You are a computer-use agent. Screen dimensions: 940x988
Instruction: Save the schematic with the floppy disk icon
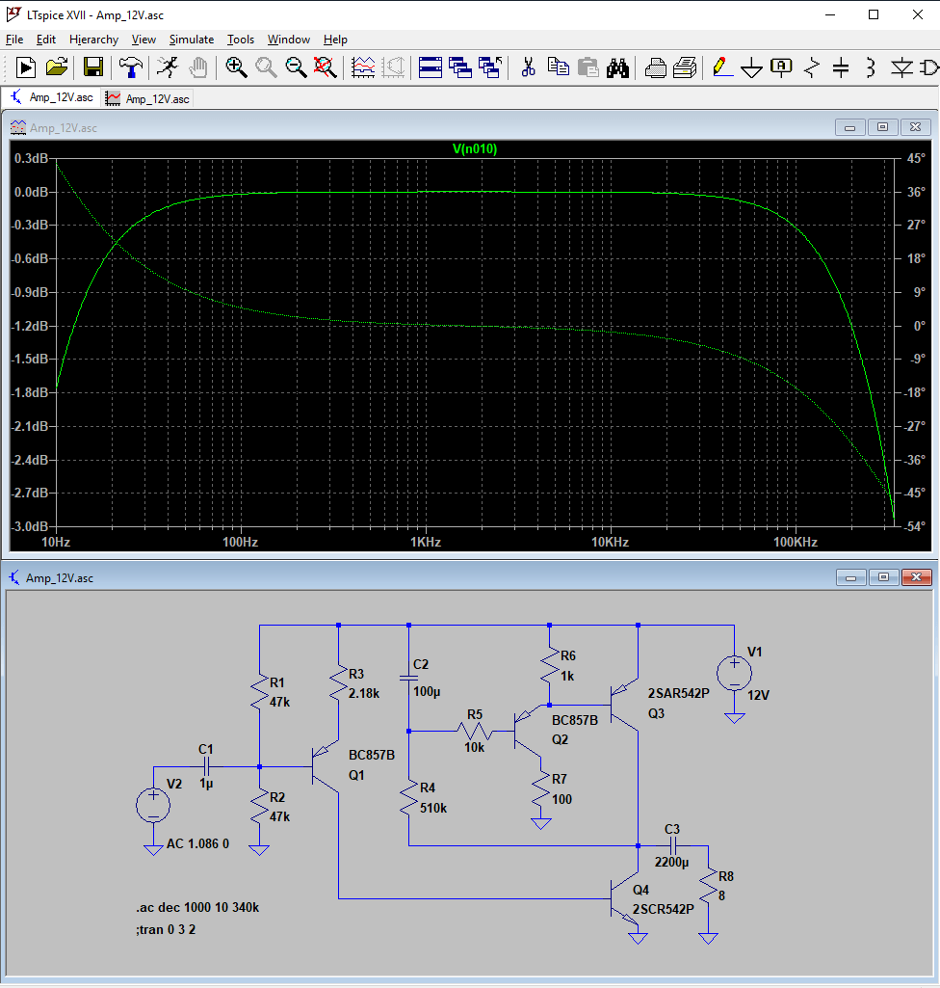pyautogui.click(x=93, y=67)
